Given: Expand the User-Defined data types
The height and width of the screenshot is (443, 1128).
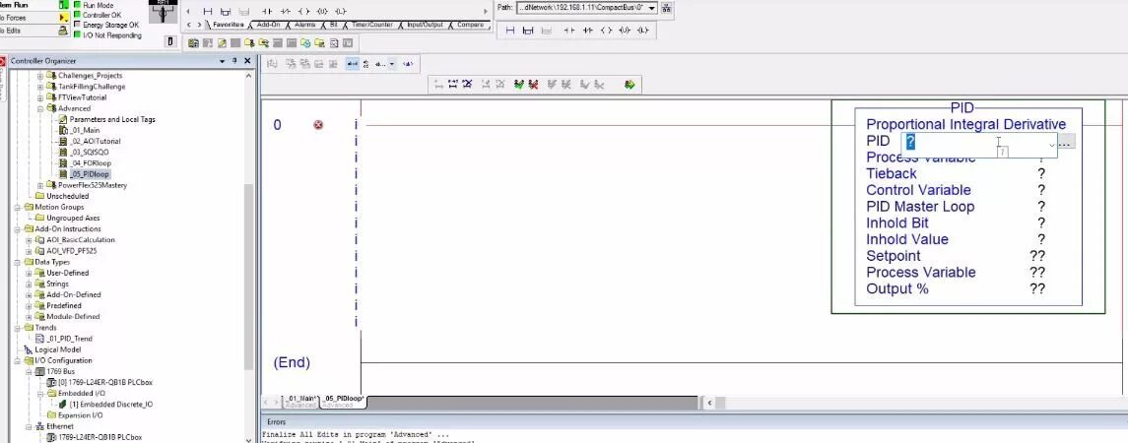Looking at the screenshot, I should (30, 274).
